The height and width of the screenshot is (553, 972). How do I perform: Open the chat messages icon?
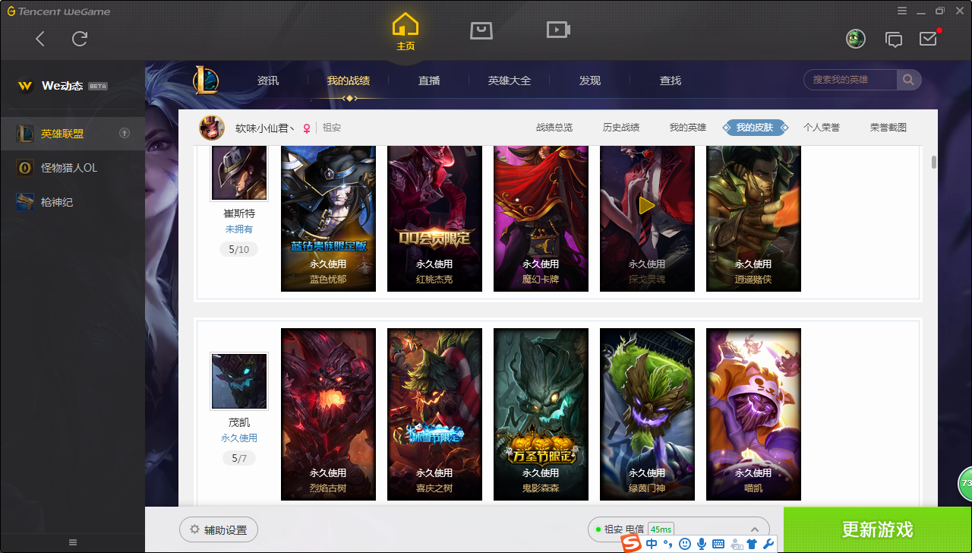(894, 39)
